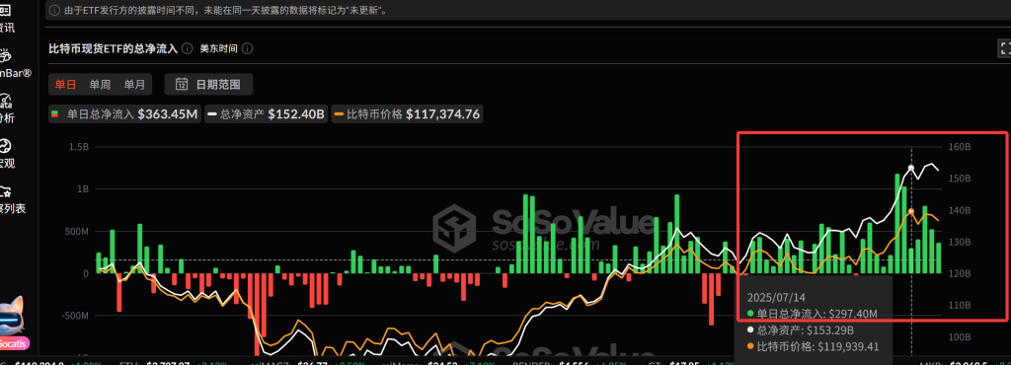The height and width of the screenshot is (365, 1011).
Task: Click the white 总净资产 line marker point
Action: click(911, 168)
